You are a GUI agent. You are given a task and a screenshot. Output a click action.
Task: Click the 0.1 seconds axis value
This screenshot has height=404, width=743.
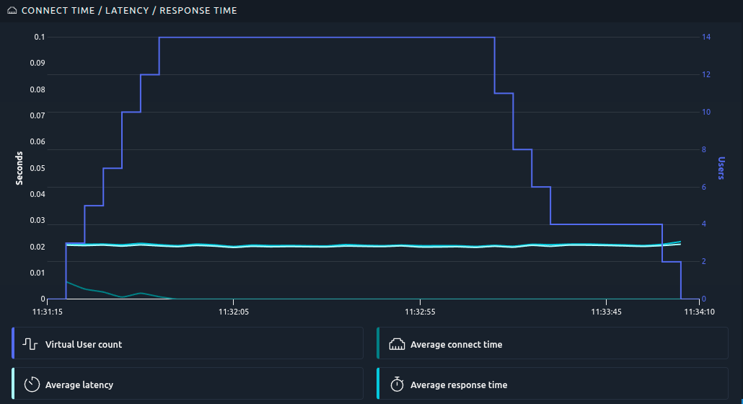(x=40, y=37)
